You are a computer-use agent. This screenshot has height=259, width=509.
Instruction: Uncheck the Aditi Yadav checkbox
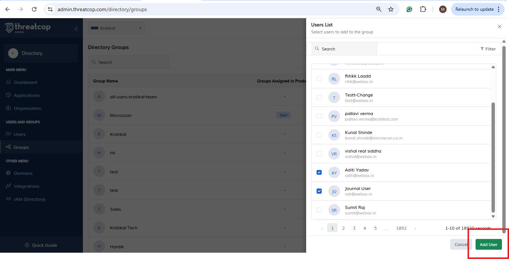pos(319,173)
